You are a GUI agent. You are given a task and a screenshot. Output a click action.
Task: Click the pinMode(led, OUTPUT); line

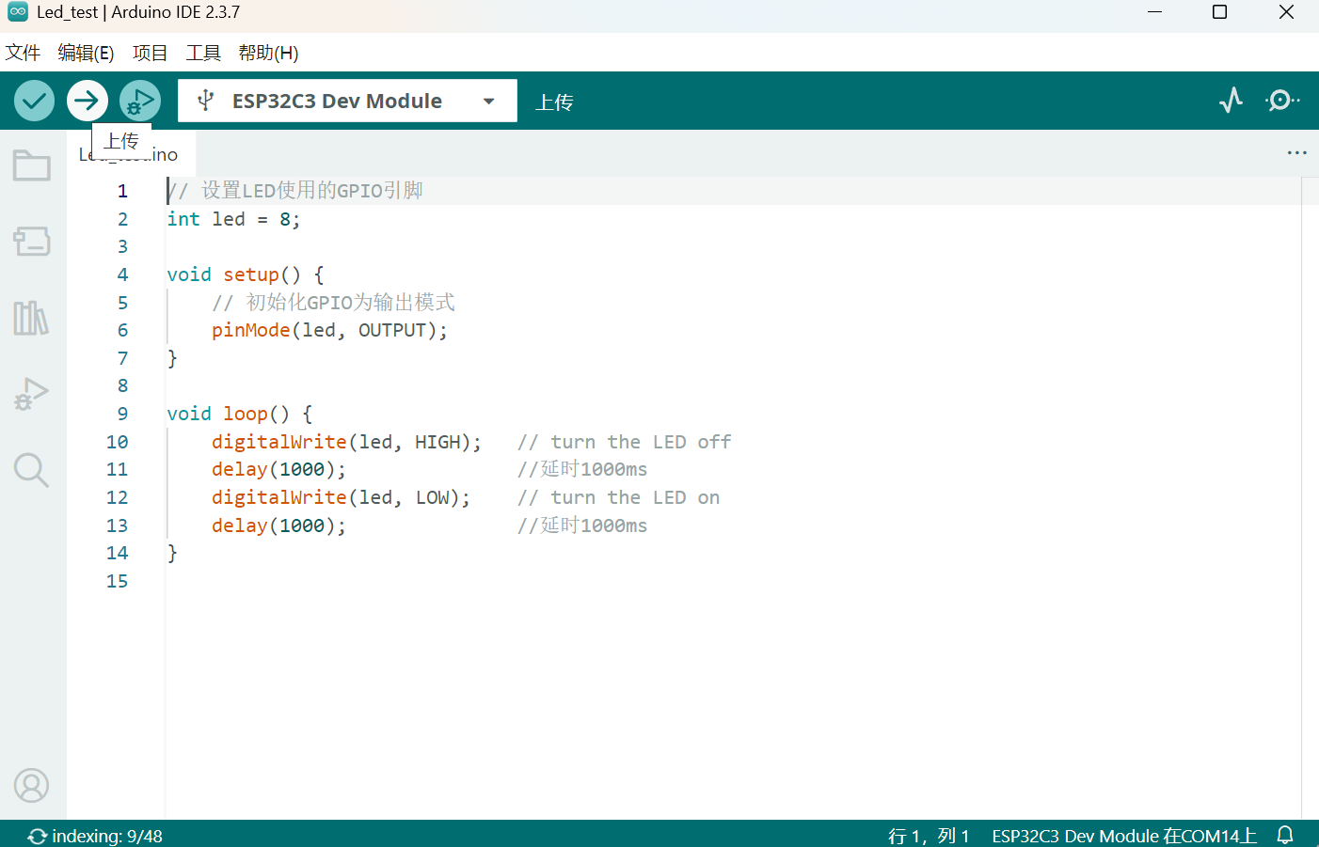click(x=329, y=330)
